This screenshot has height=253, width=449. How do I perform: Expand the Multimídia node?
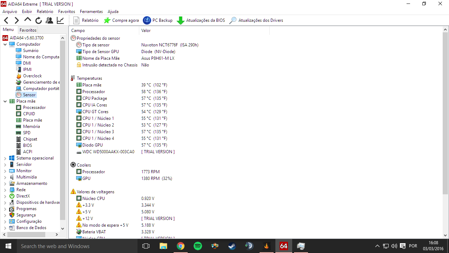(x=5, y=177)
